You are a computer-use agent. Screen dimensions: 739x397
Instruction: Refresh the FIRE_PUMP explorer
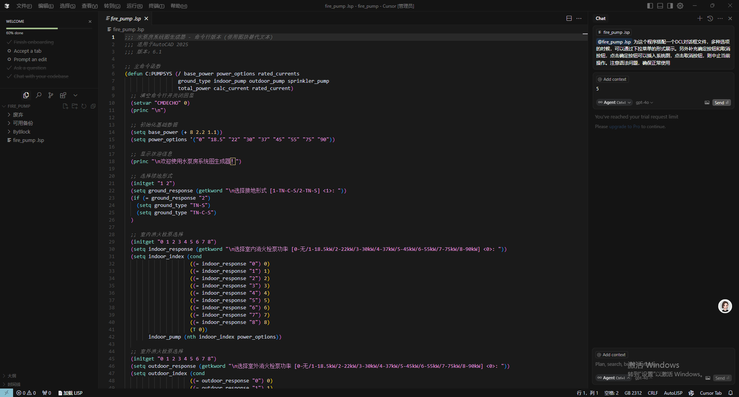(x=84, y=106)
